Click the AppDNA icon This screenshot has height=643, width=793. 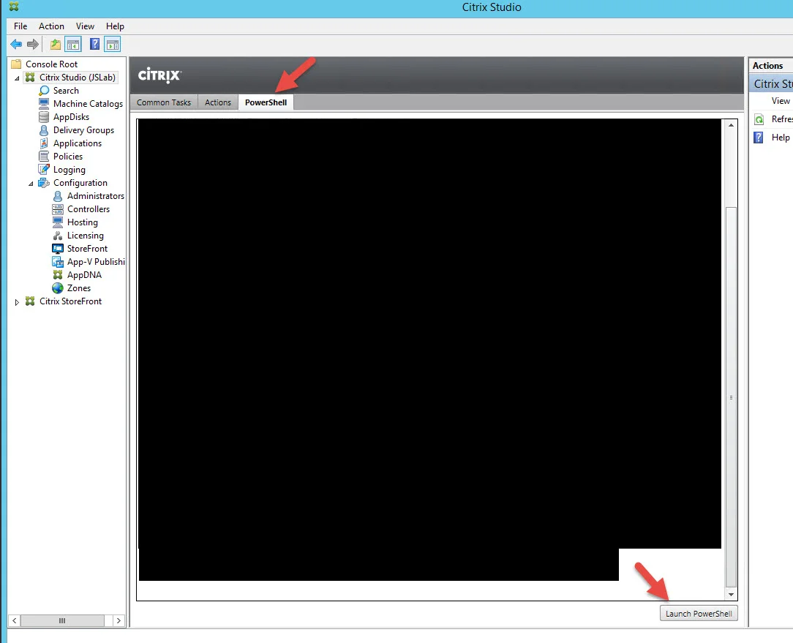click(x=58, y=275)
